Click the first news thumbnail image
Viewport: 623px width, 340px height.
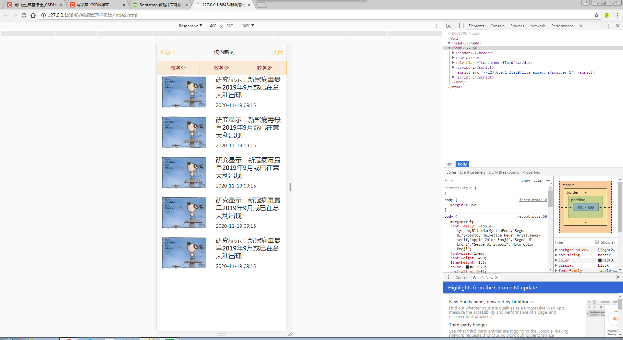coord(184,92)
